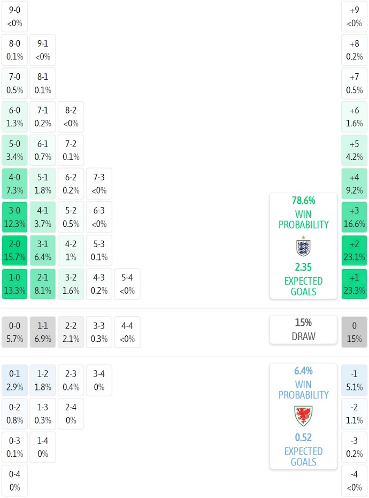The width and height of the screenshot is (369, 498).
Task: Click the 3-0 score probability cell
Action: click(x=15, y=217)
